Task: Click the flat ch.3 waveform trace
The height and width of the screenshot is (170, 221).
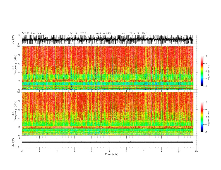Action: pyautogui.click(x=108, y=142)
